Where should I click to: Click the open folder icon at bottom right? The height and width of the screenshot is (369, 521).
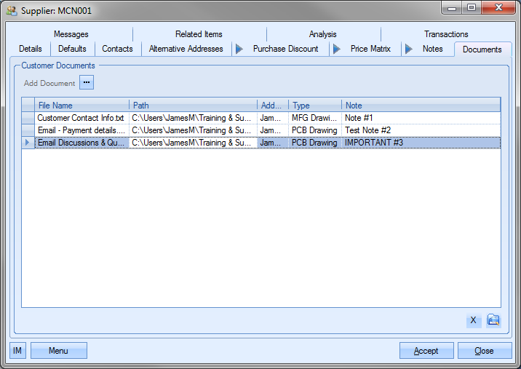(x=494, y=320)
